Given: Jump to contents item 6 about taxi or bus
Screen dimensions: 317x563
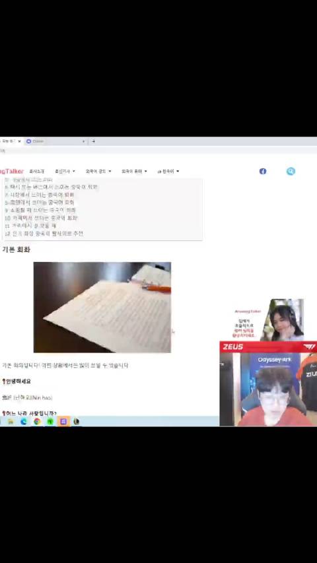Looking at the screenshot, I should tap(51, 187).
